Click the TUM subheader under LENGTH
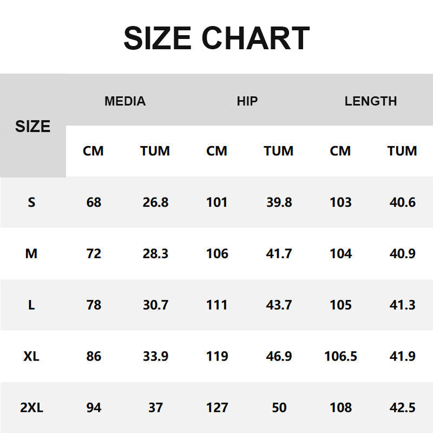Image resolution: width=433 pixels, height=433 pixels. tap(402, 151)
